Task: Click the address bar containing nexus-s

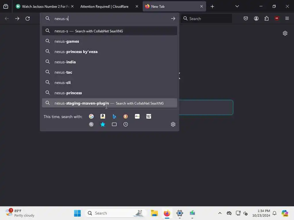Action: (109, 19)
